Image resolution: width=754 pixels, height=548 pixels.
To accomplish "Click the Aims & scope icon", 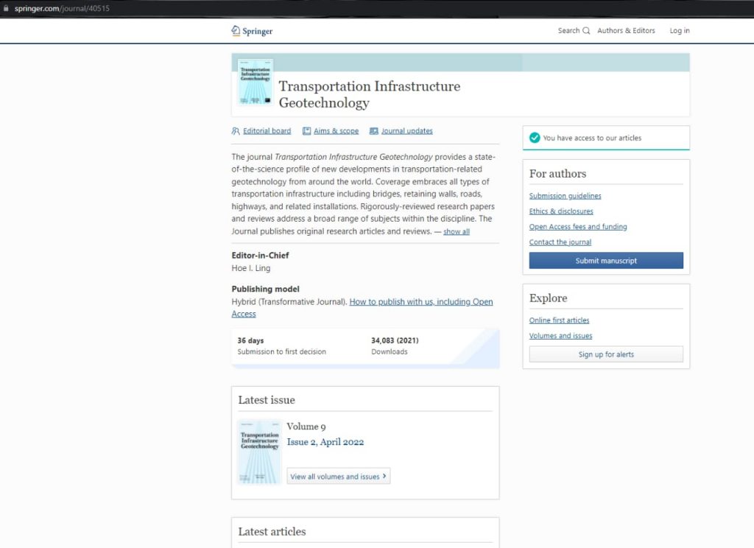I will click(x=306, y=131).
